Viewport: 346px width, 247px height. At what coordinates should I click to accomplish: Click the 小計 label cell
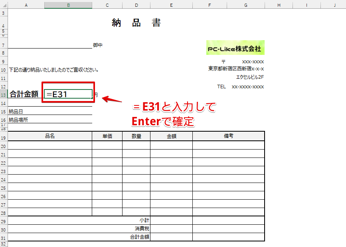pos(144,220)
